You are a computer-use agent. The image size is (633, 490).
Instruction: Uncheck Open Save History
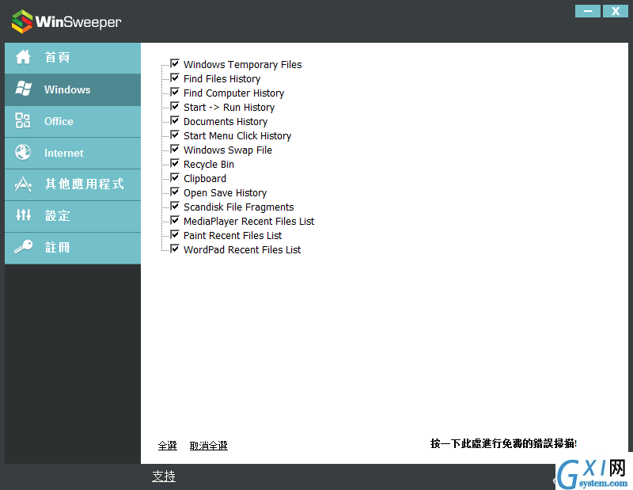tap(175, 192)
